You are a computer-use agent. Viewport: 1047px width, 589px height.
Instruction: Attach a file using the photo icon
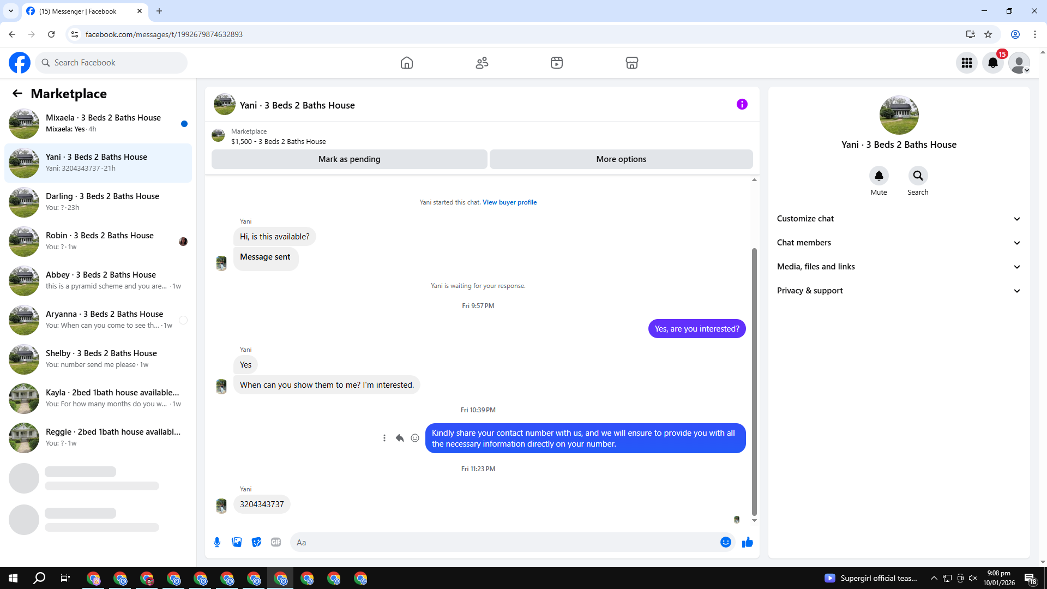[237, 542]
